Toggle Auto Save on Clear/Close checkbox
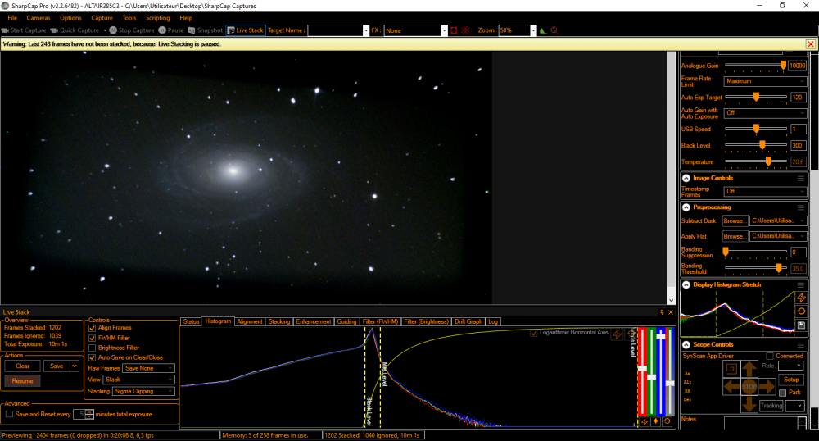 (x=93, y=358)
